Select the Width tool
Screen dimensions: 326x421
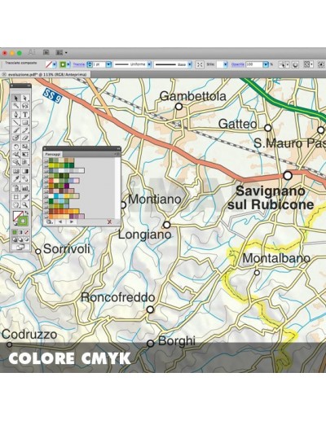pyautogui.click(x=16, y=154)
